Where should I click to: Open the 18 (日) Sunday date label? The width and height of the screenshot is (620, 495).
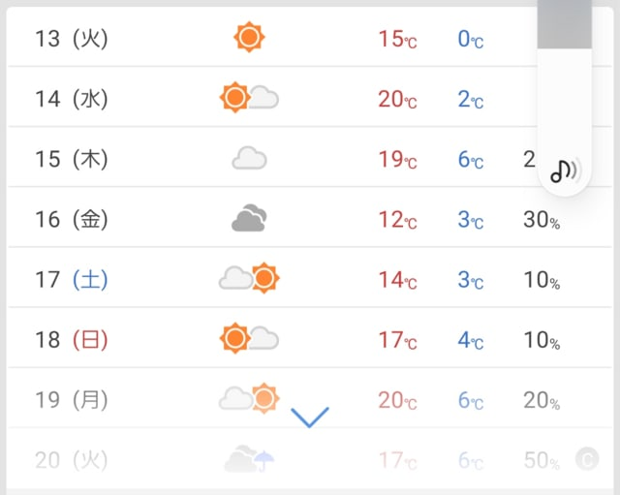[71, 340]
